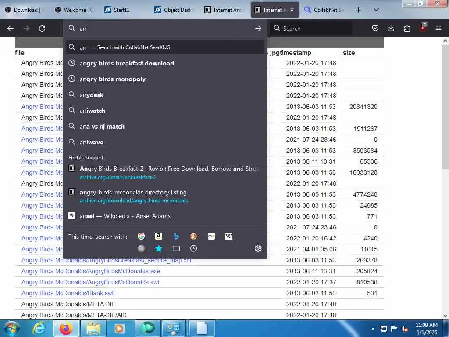Switch to the first Internet Archive tab
This screenshot has width=449, height=337.
point(224,10)
